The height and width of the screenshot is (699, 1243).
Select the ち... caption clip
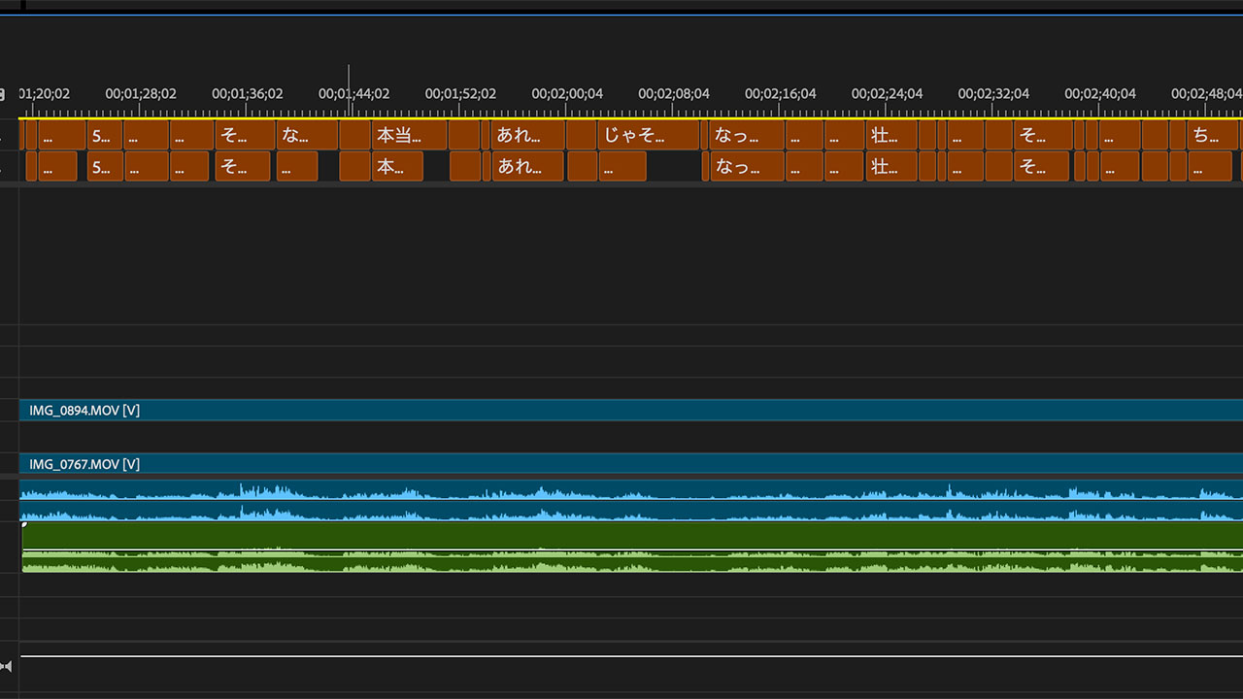pyautogui.click(x=1211, y=135)
